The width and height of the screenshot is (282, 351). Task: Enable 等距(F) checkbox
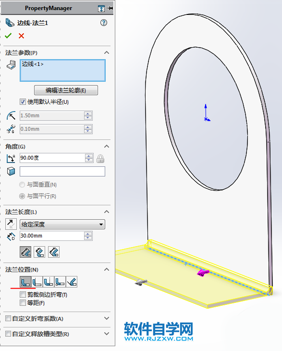(x=23, y=303)
